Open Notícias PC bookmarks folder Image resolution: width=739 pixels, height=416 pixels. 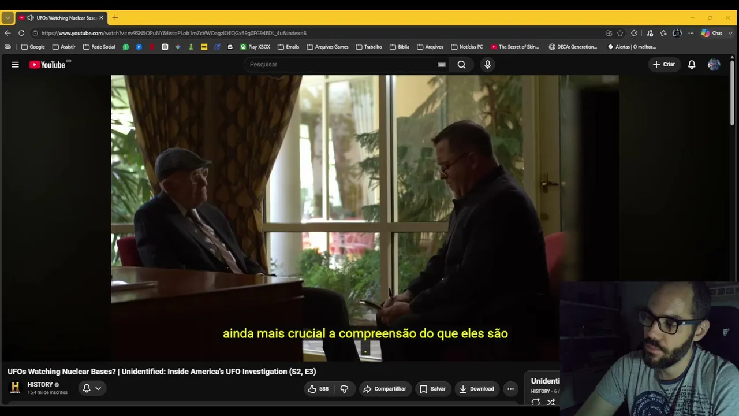click(467, 47)
